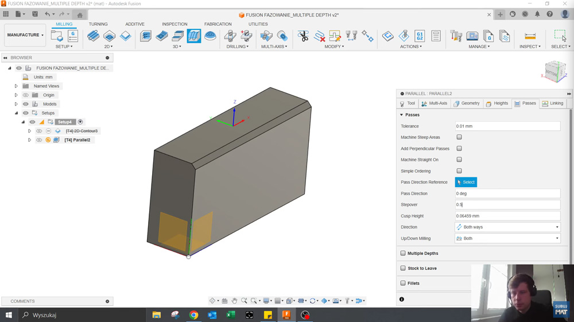The height and width of the screenshot is (322, 574).
Task: Open the MODIFY ribbon dropdown
Action: pyautogui.click(x=334, y=46)
